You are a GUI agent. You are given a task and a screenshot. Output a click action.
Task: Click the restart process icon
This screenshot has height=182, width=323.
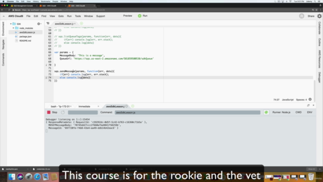coord(63,112)
